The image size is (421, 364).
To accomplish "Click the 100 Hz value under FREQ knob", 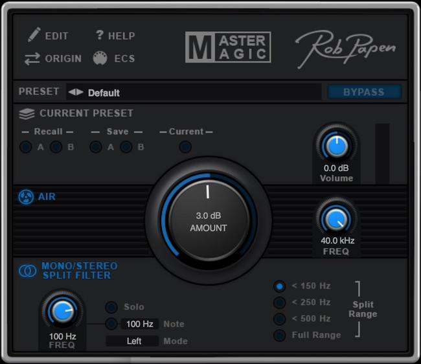I will tap(63, 336).
